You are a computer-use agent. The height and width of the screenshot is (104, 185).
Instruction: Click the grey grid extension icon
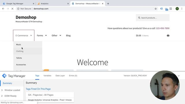[x=171, y=9]
